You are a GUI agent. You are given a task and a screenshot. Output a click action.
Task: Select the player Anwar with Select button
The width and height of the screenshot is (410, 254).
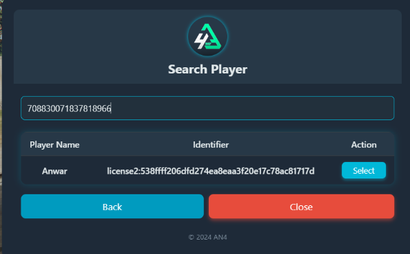click(364, 170)
